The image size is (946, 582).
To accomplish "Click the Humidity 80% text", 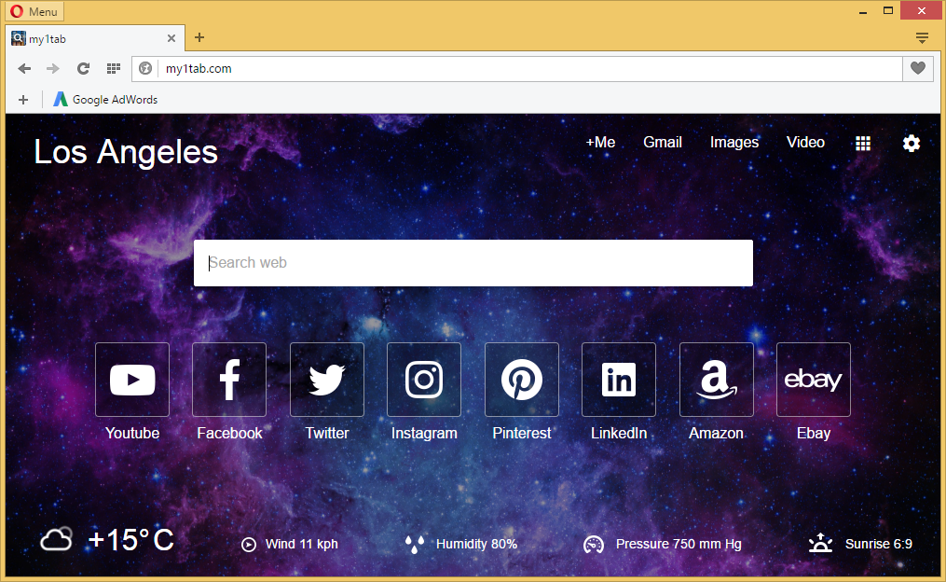I will point(476,545).
